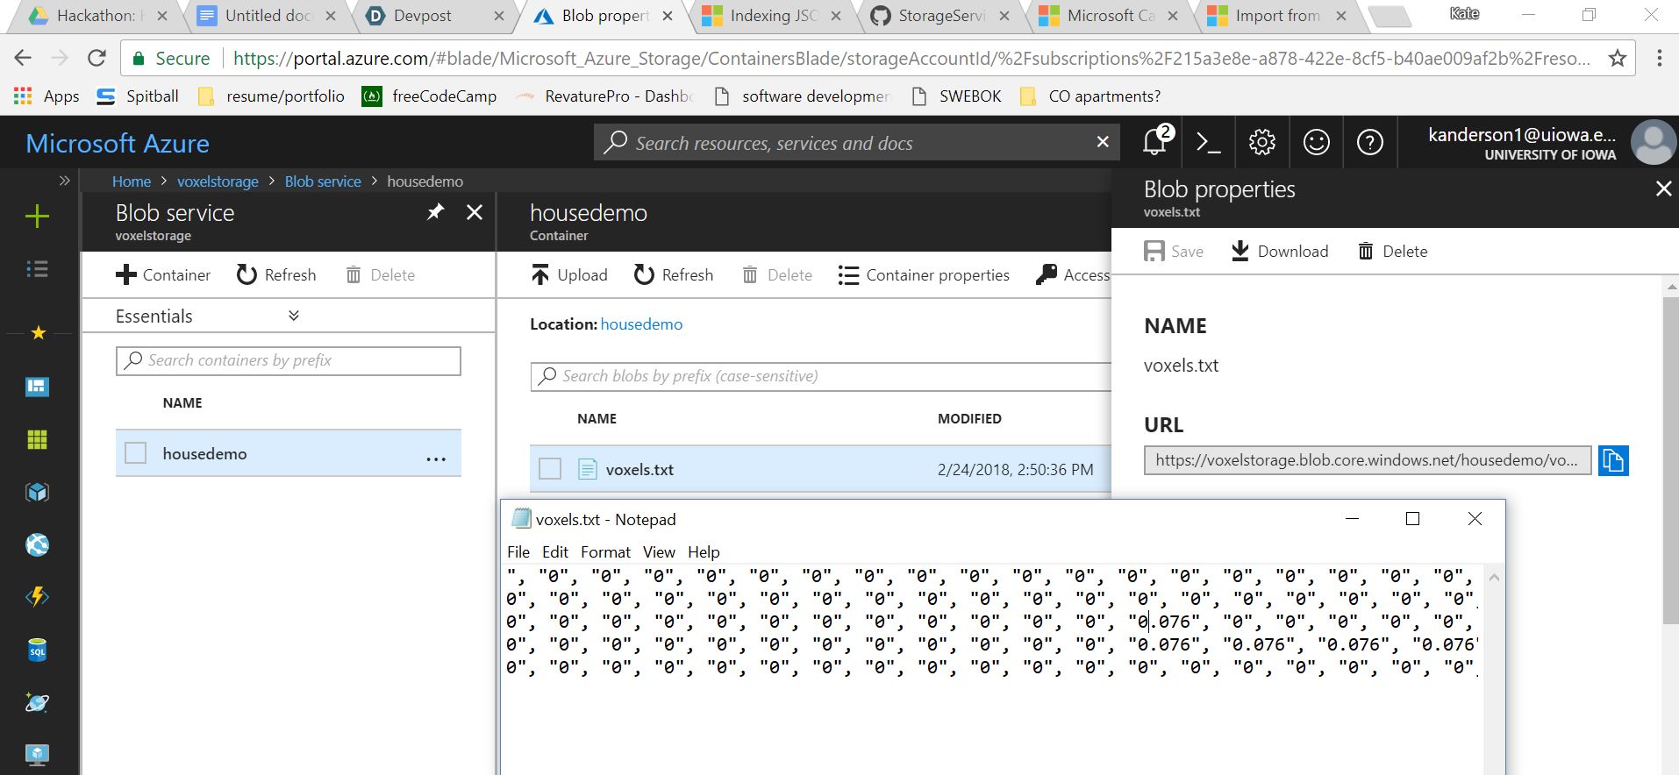Clear the Azure search box
Viewport: 1679px width, 775px height.
[x=1103, y=142]
